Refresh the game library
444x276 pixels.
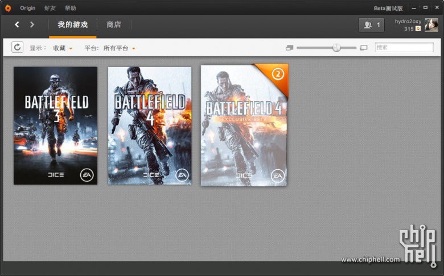pos(17,47)
